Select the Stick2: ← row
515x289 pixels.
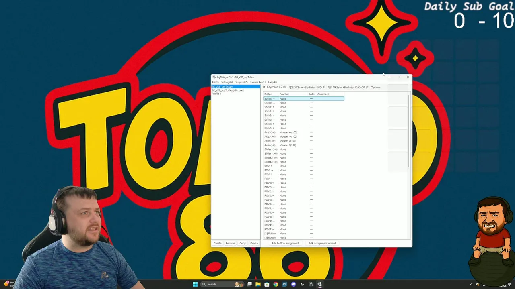304,116
